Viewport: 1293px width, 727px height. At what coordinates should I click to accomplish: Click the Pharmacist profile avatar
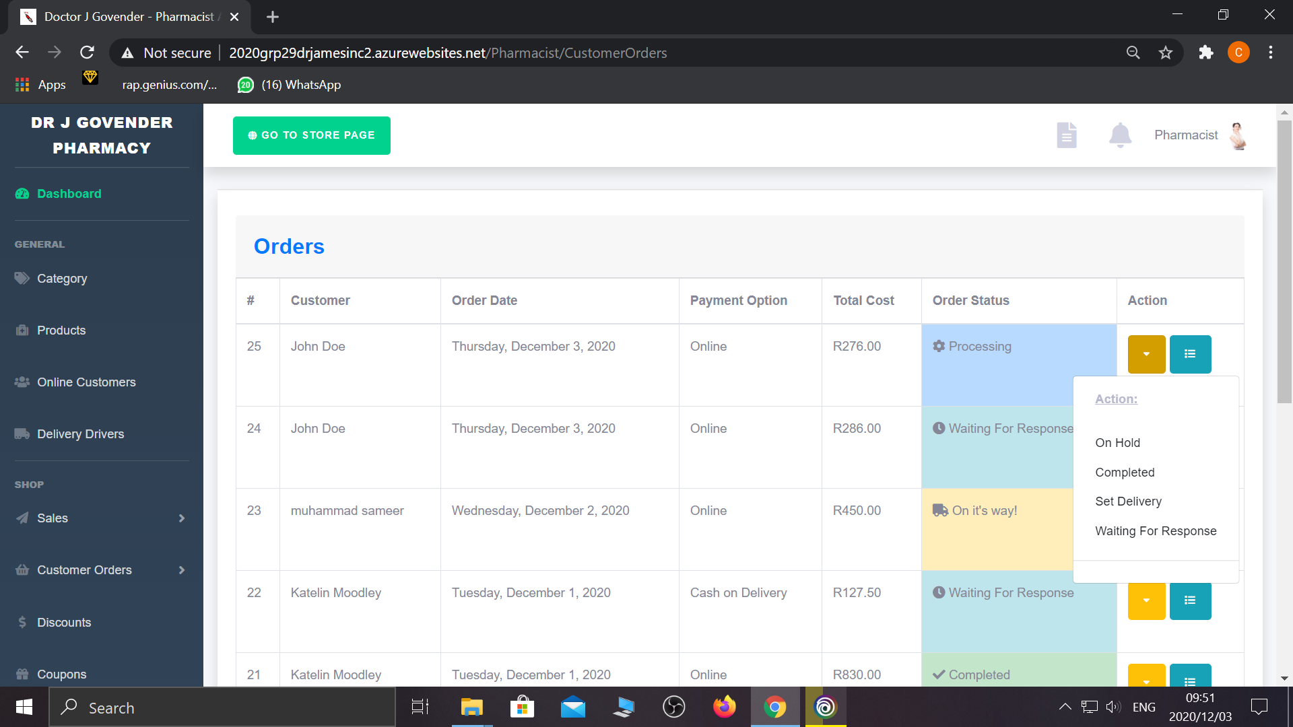click(x=1238, y=135)
